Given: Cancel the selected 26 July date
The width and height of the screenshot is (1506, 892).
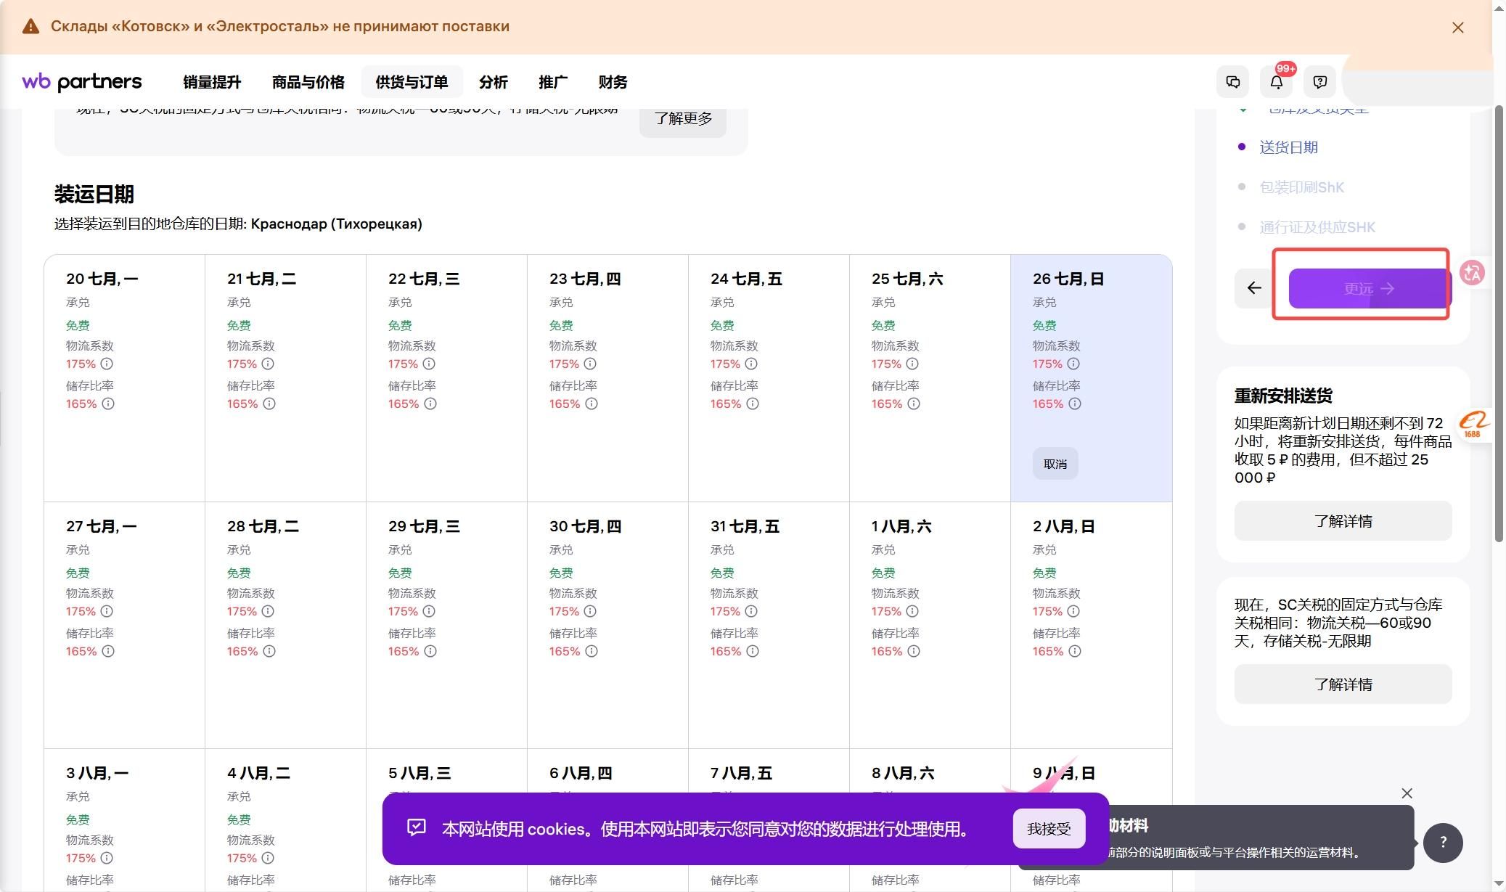Looking at the screenshot, I should [1055, 464].
